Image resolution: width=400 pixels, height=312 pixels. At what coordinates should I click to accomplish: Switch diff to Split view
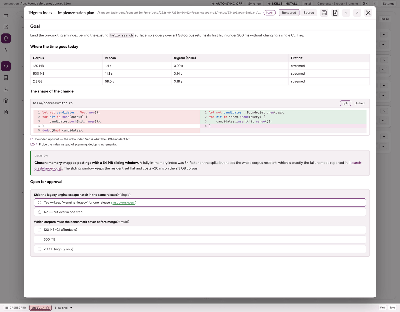345,103
